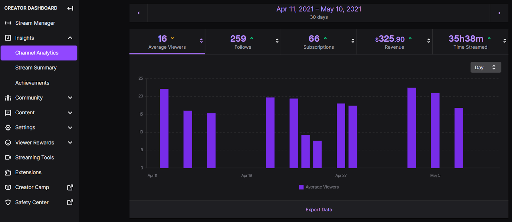The height and width of the screenshot is (222, 512).
Task: Select the Subscriptions tab
Action: (x=319, y=42)
